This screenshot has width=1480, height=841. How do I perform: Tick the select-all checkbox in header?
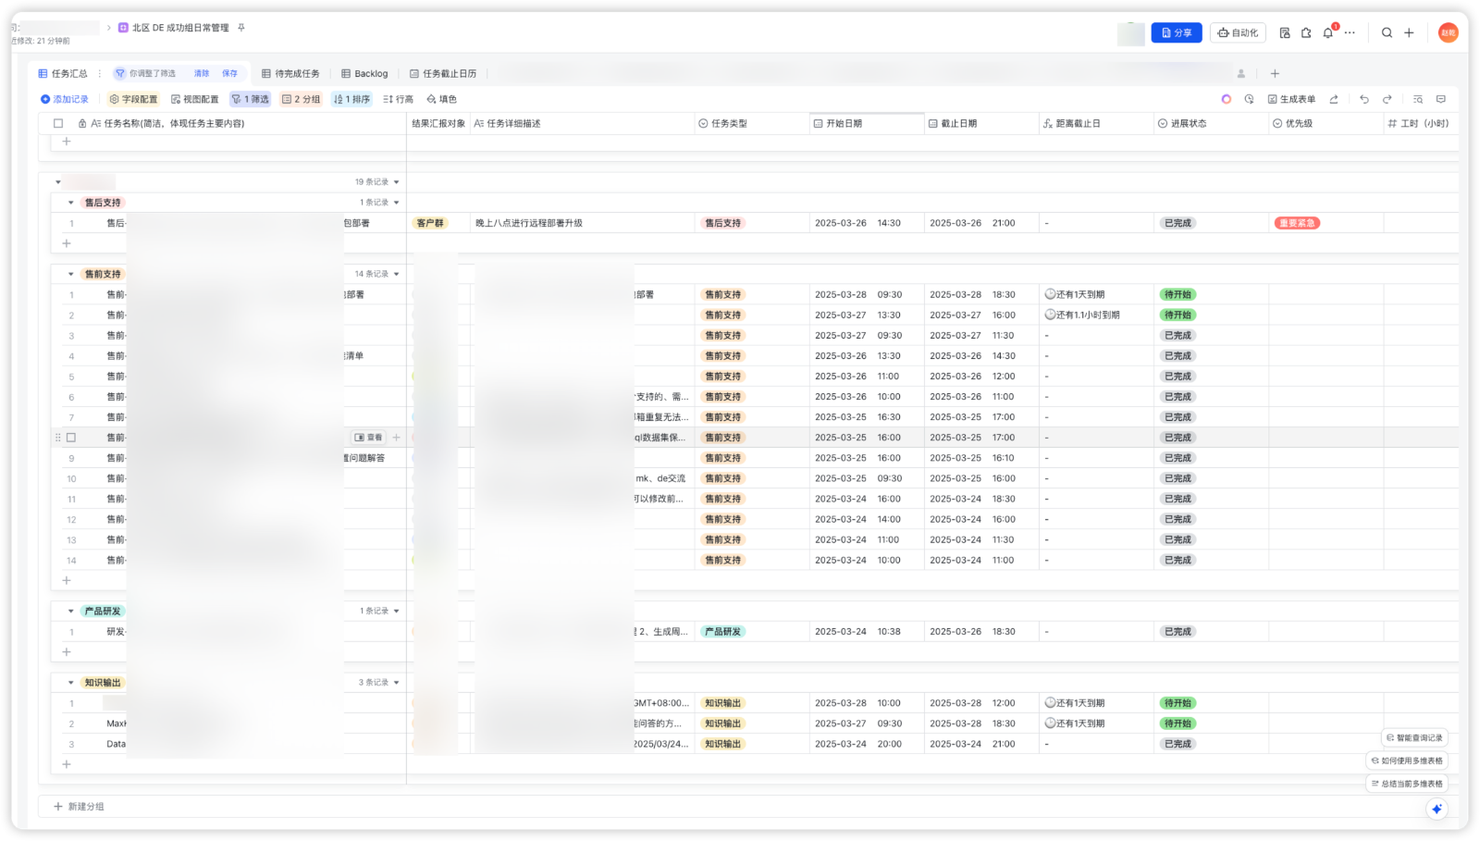coord(58,123)
